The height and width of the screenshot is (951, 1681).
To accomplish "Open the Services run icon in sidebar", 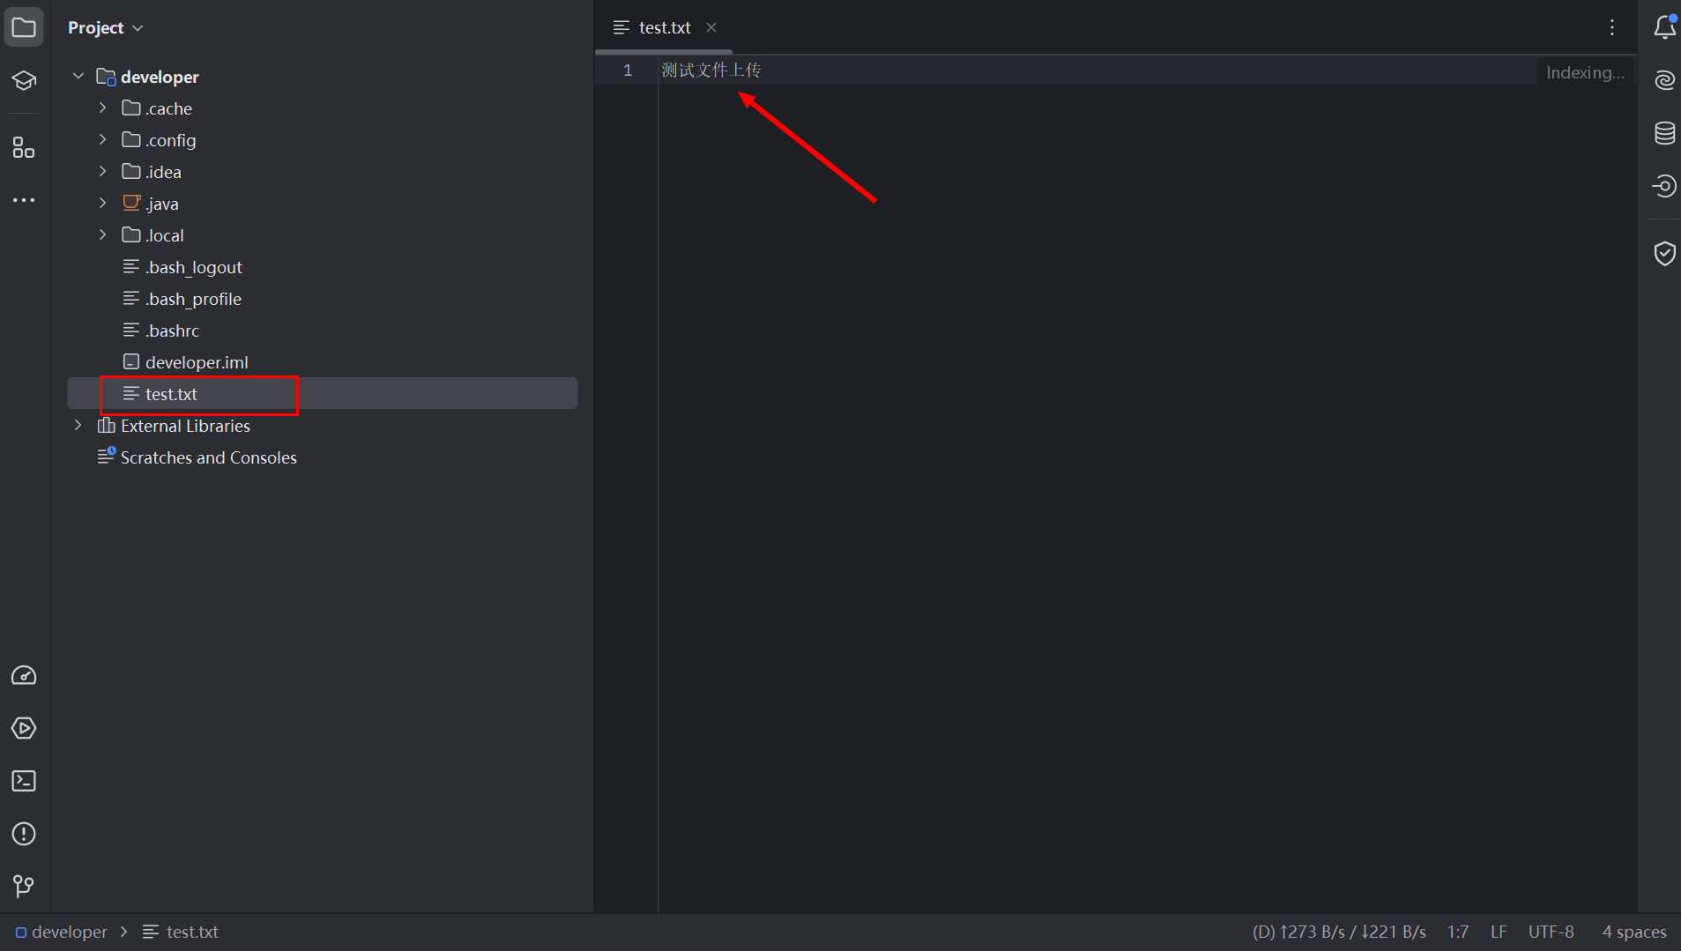I will click(x=24, y=728).
